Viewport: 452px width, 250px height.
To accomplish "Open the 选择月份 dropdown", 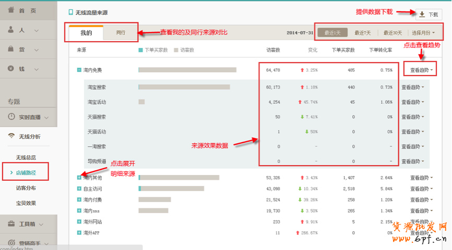I will coord(423,33).
